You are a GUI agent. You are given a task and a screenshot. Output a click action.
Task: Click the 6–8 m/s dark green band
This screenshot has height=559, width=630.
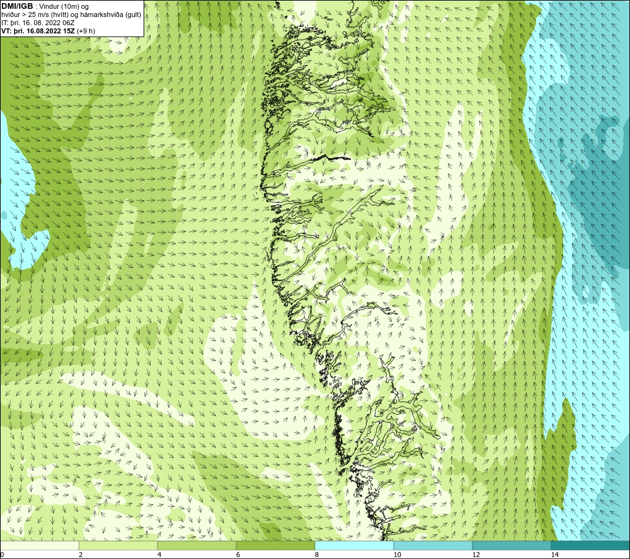point(276,545)
